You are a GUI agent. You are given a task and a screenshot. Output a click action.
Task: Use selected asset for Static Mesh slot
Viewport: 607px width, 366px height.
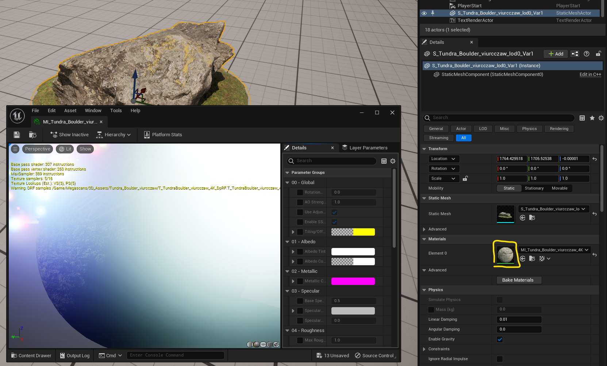tap(523, 218)
